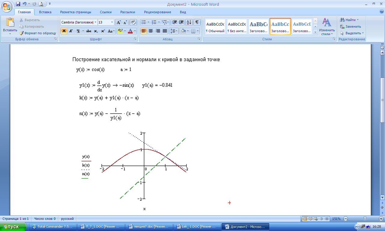Expand the styles gallery More arrow
This screenshot has width=385, height=231.
[315, 33]
